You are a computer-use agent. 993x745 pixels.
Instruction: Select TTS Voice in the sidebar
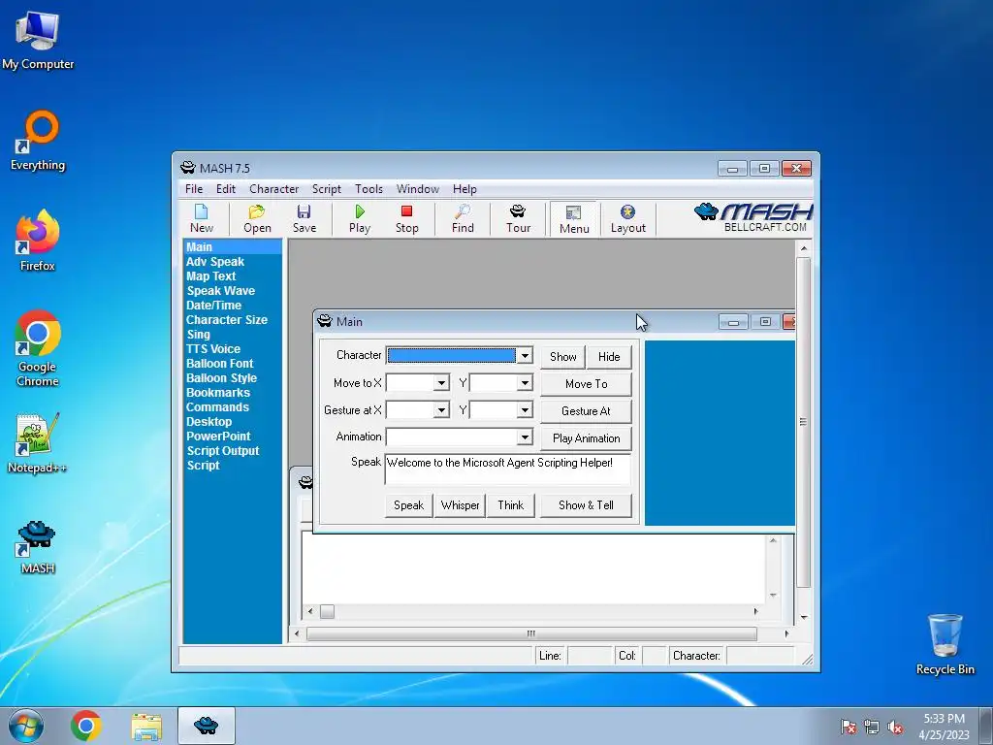coord(212,349)
